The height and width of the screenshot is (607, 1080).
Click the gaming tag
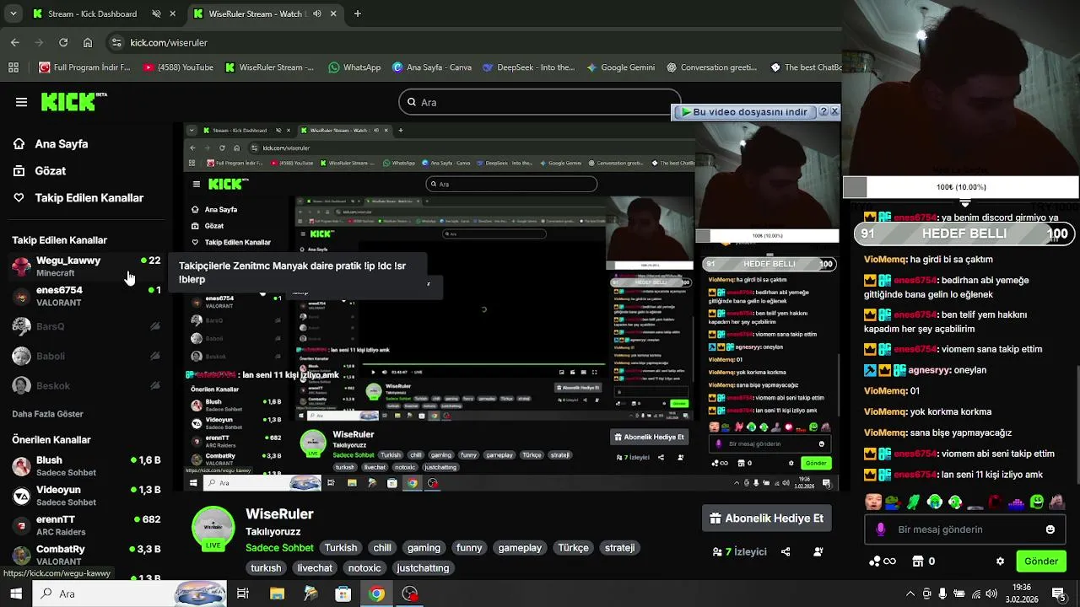(424, 548)
